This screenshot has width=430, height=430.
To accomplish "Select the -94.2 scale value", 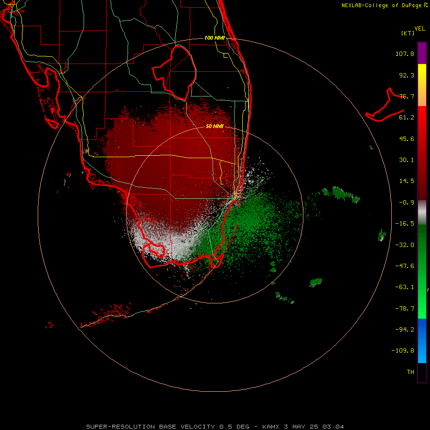I will click(x=405, y=330).
